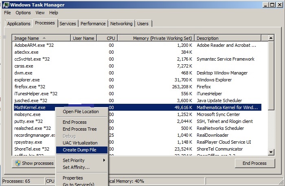Click the Task Manager title bar icon
The width and height of the screenshot is (285, 186).
point(6,5)
